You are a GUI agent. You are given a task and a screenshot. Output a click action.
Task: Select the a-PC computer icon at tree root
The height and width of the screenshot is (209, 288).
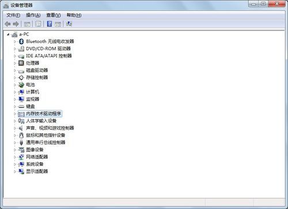pos(14,34)
